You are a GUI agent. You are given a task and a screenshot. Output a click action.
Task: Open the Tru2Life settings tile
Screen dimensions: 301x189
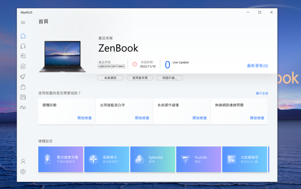coord(199,159)
